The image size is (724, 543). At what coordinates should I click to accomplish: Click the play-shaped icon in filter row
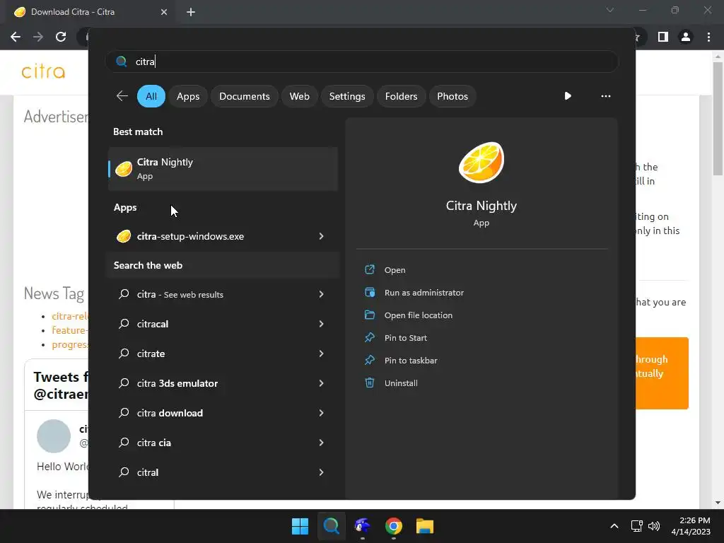pos(568,96)
